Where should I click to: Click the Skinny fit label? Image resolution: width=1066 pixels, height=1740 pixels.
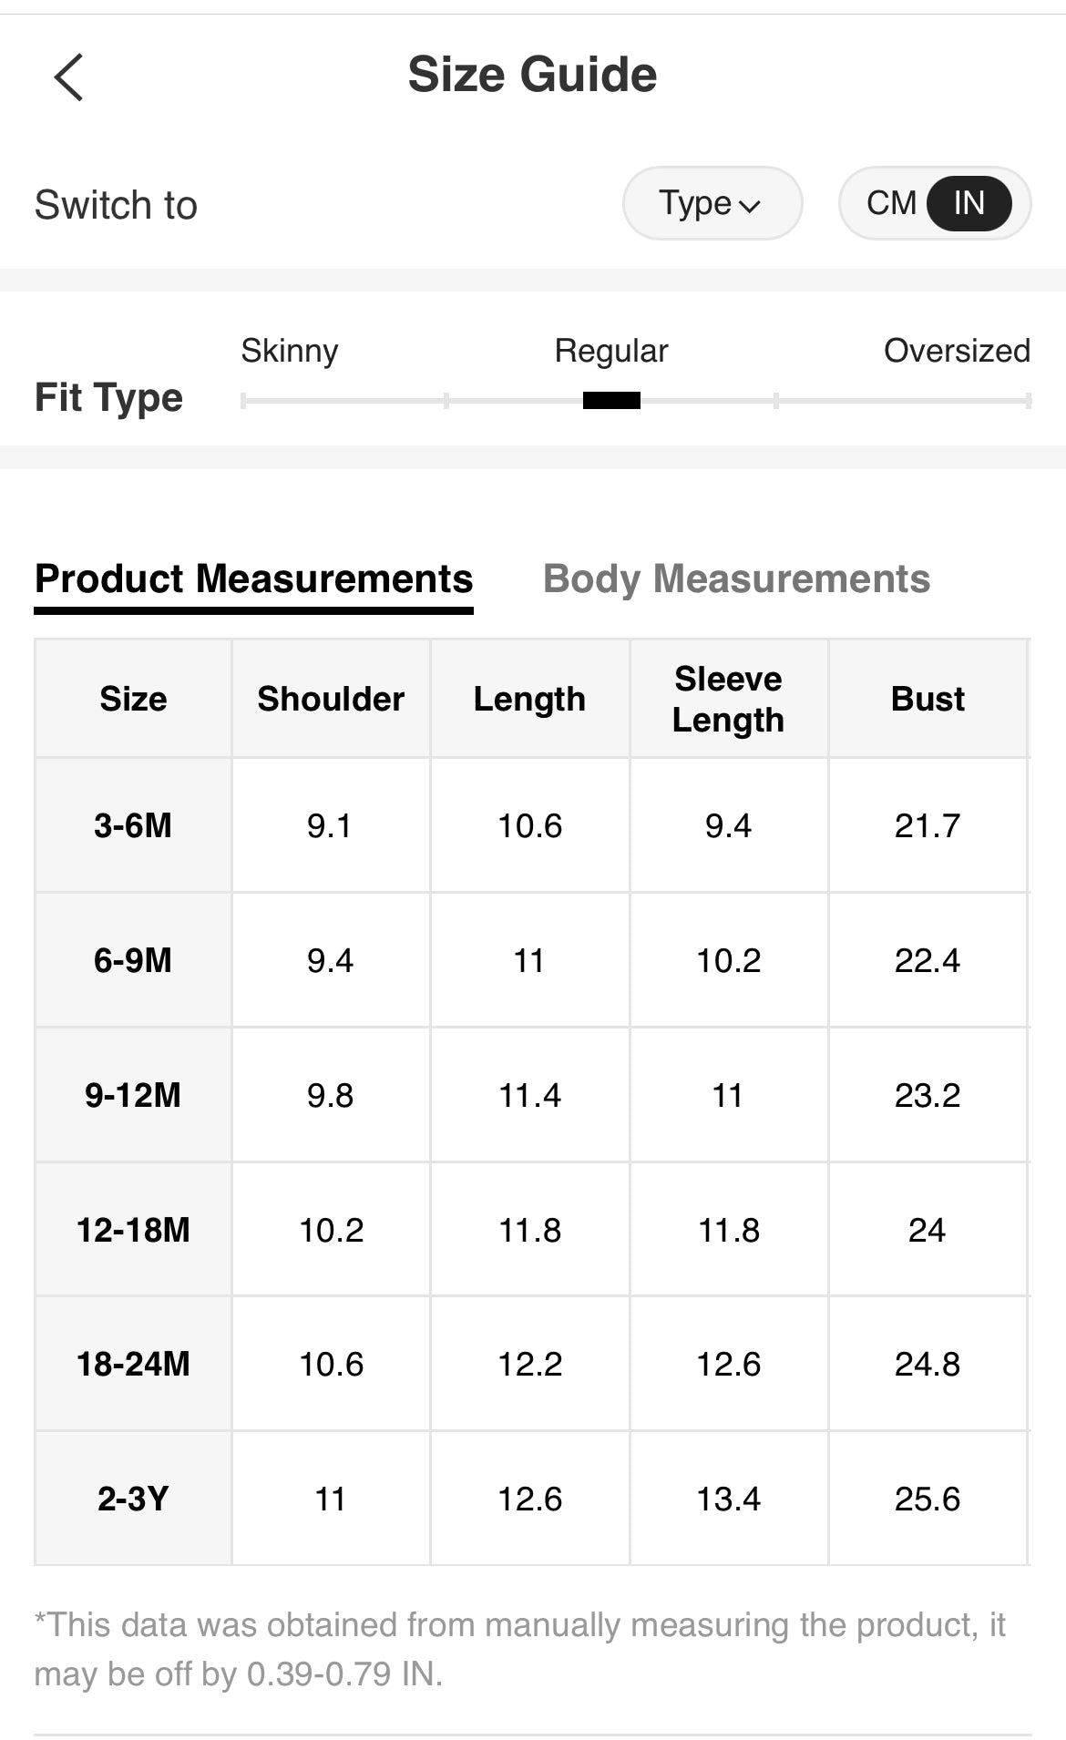pyautogui.click(x=289, y=351)
